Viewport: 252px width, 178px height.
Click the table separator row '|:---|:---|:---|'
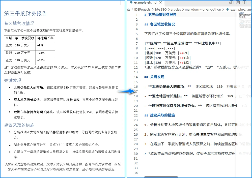coord(160,48)
